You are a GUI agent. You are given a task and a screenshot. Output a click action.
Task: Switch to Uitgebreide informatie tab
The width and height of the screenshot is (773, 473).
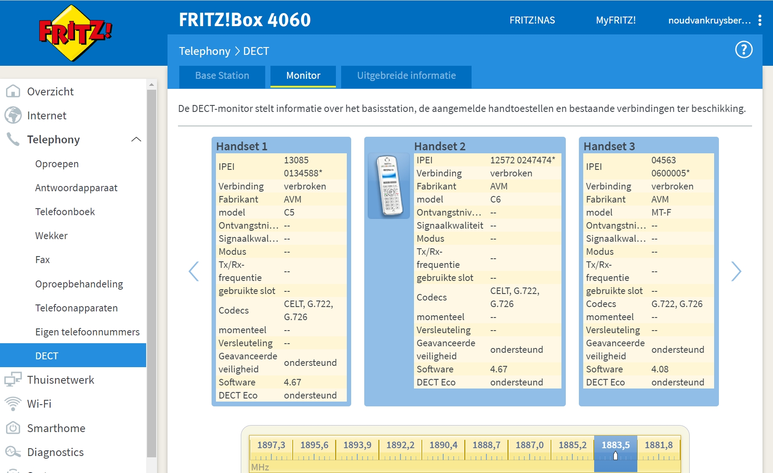point(406,76)
